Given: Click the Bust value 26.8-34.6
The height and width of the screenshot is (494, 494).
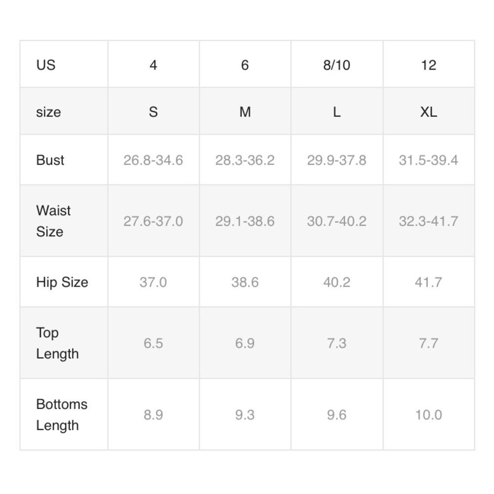Looking at the screenshot, I should click(154, 160).
